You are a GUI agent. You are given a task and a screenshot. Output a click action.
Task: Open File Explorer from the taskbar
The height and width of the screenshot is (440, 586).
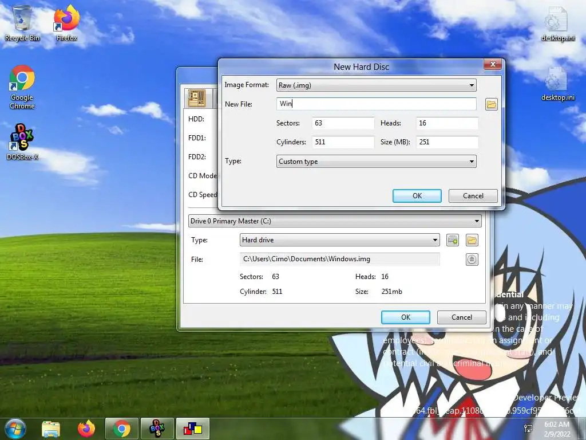[x=51, y=429]
